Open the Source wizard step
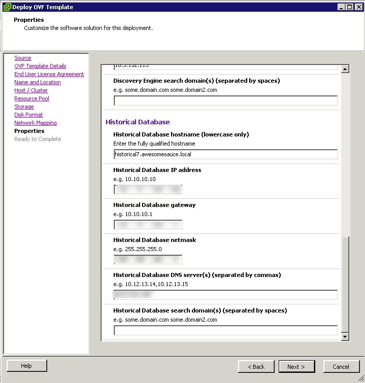Screen dimensions: 365x383 (23, 58)
